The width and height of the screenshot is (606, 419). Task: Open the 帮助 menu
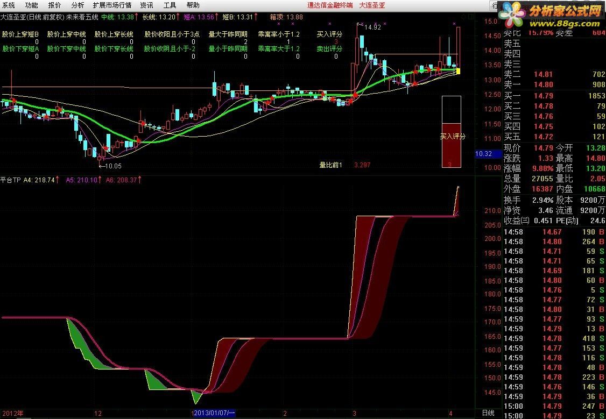click(x=193, y=5)
